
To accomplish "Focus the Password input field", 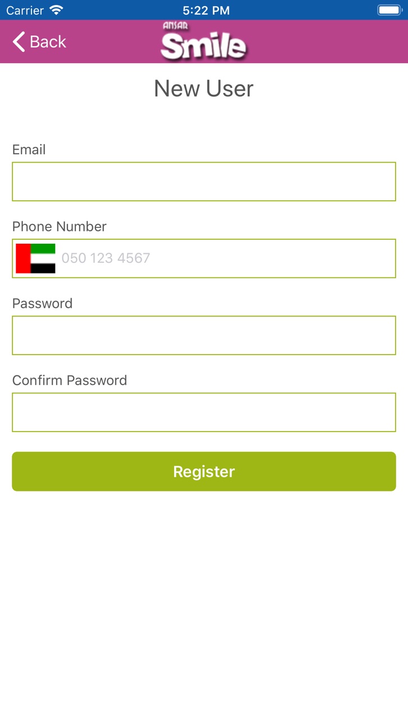I will tap(204, 335).
